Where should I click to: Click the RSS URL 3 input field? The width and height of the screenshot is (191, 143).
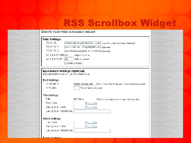tap(83, 51)
